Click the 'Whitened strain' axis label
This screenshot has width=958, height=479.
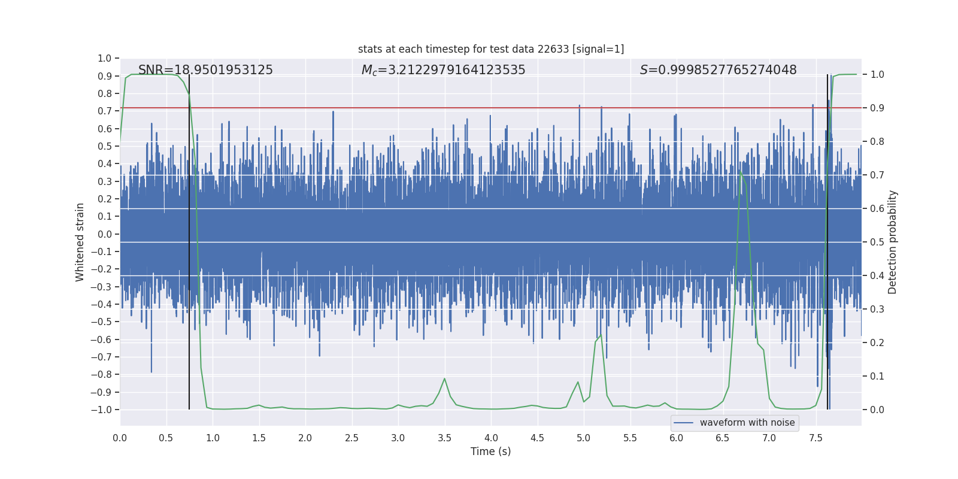[80, 242]
